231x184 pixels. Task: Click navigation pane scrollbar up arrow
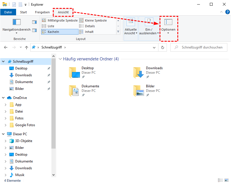coord(53,56)
